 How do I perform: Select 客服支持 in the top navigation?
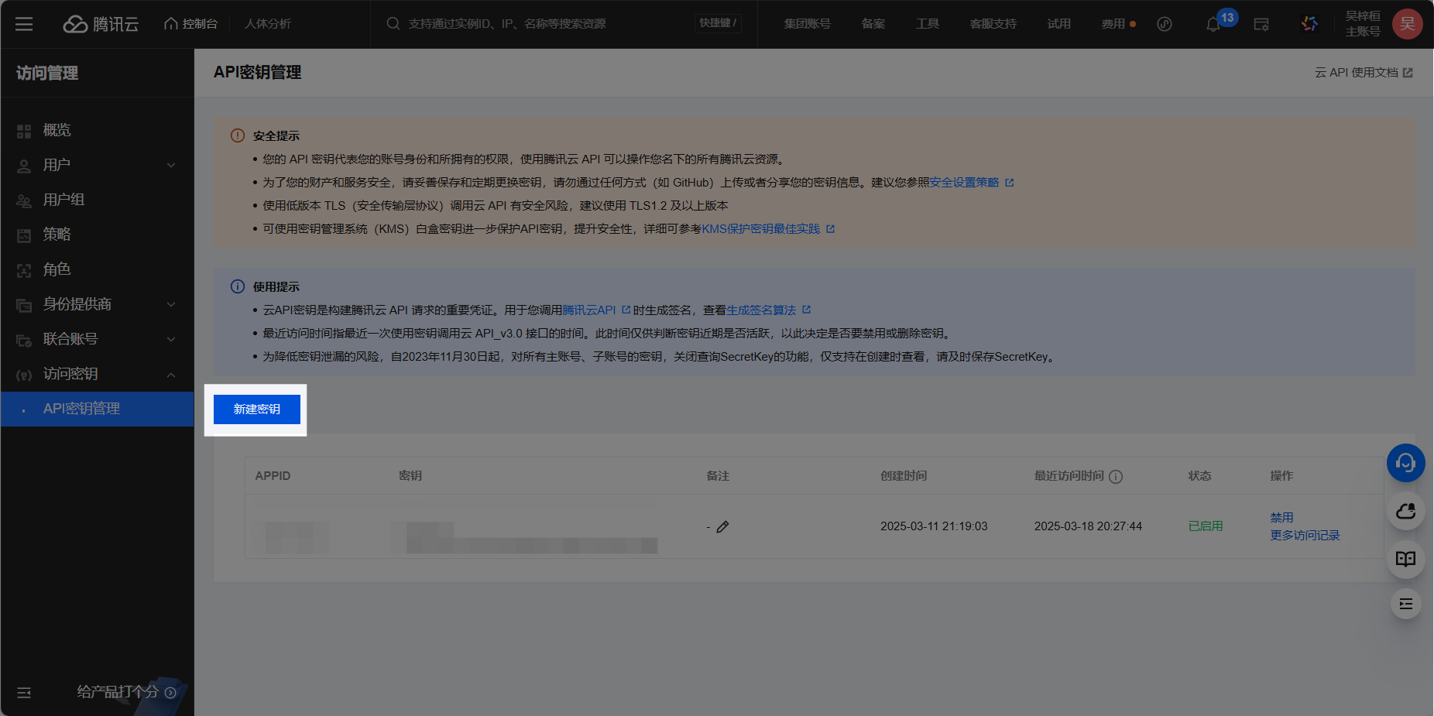click(993, 24)
